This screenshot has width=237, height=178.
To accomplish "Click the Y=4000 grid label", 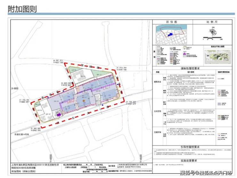I will pos(51,158).
